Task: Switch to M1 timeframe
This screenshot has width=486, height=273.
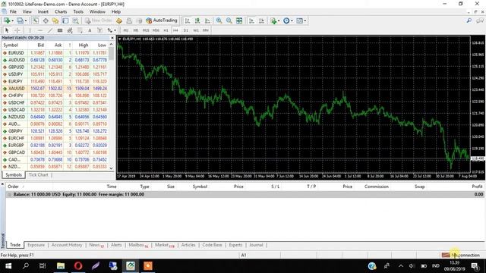Action: point(125,30)
